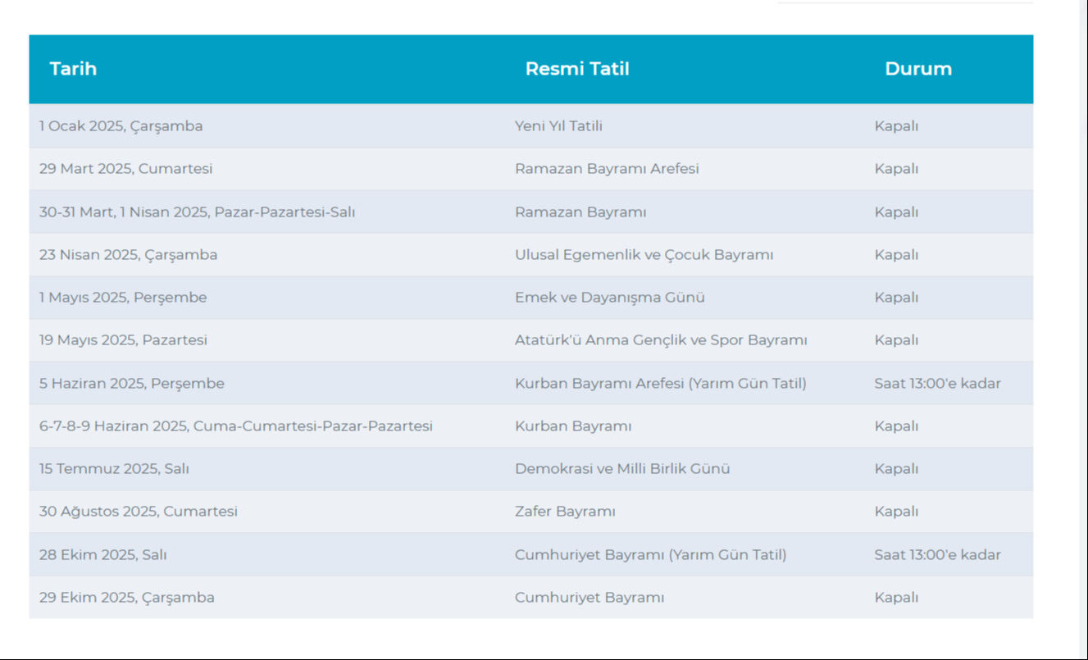Click the Resmi Tatil column header

point(577,69)
